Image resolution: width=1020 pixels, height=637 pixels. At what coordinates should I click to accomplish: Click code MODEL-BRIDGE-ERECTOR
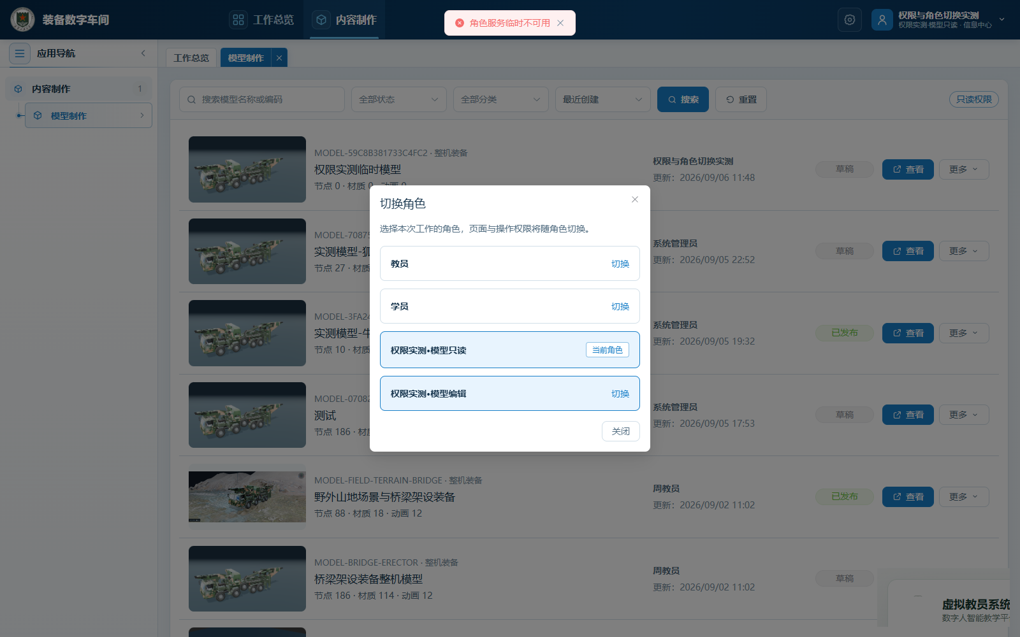point(366,562)
